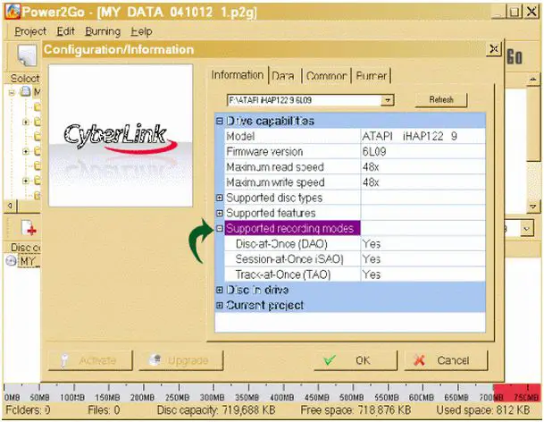This screenshot has width=544, height=422.
Task: Select the Track-at-Once (TAO) row
Action: tap(355, 274)
